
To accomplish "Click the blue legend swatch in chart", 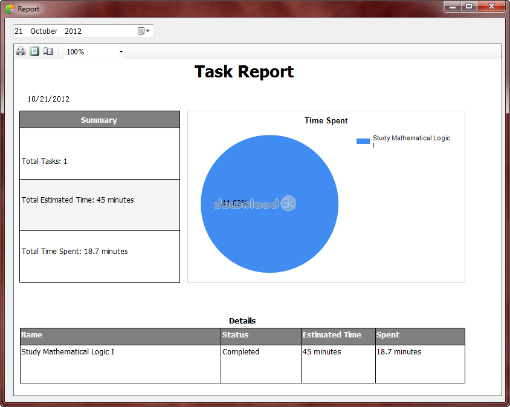I will 363,141.
